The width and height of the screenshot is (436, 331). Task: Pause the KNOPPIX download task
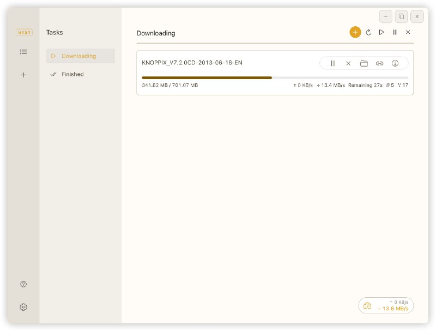pyautogui.click(x=332, y=63)
